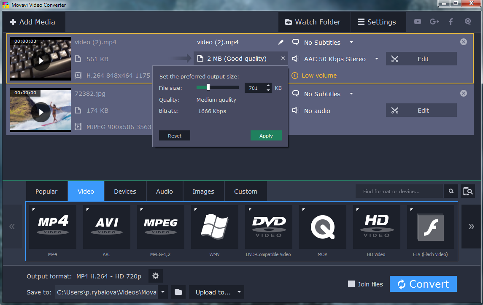
Task: Open the No Subtitles dropdown for video (2).mp4
Action: [351, 42]
